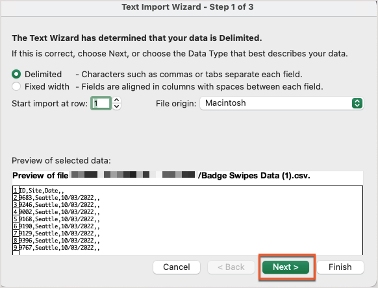Click the Delimited option label text
The height and width of the screenshot is (288, 378).
[x=43, y=74]
